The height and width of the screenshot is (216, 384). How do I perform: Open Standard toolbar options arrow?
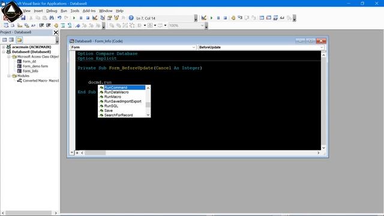coord(196,18)
